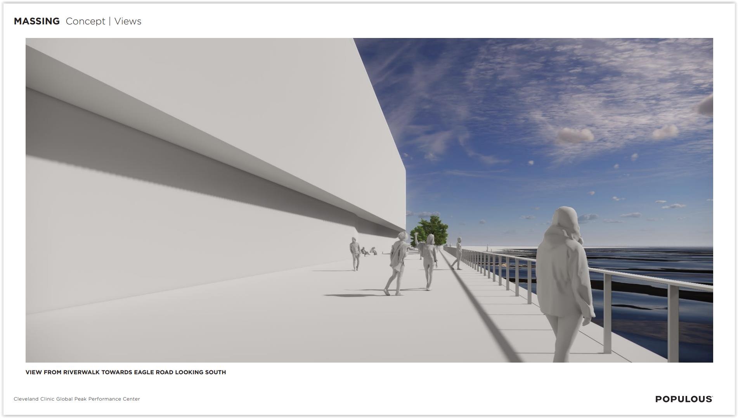
Task: Click the riverwalk rendering image
Action: [369, 200]
